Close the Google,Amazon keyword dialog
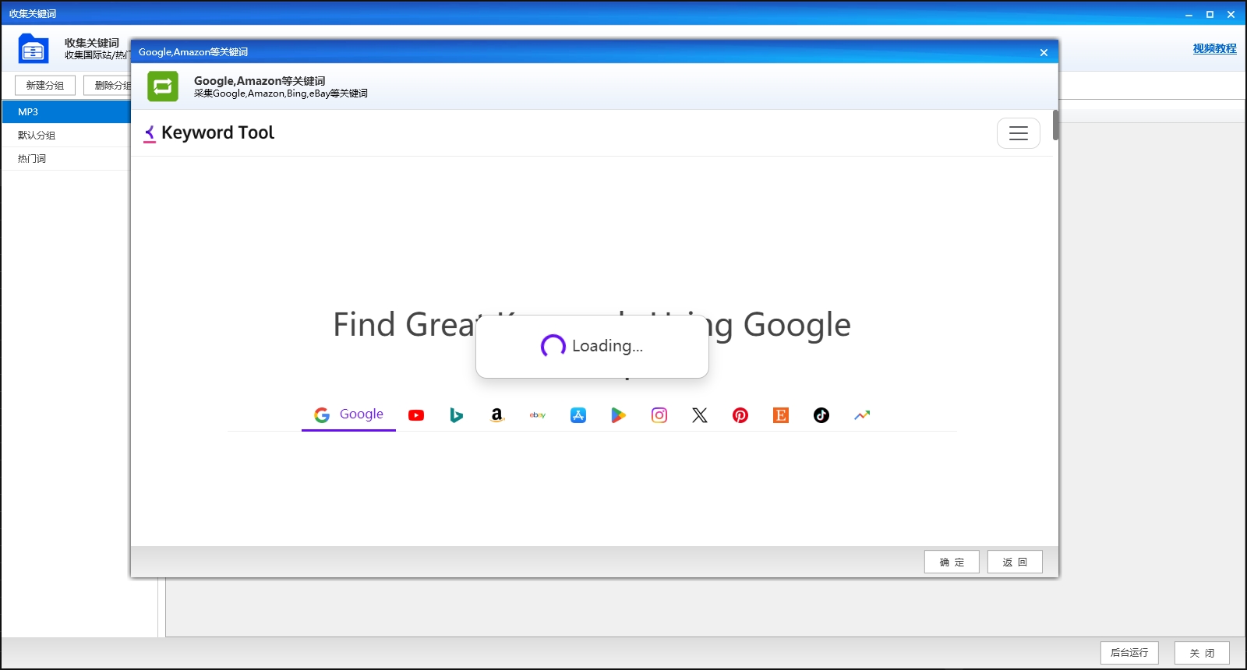This screenshot has height=670, width=1247. [x=1044, y=52]
